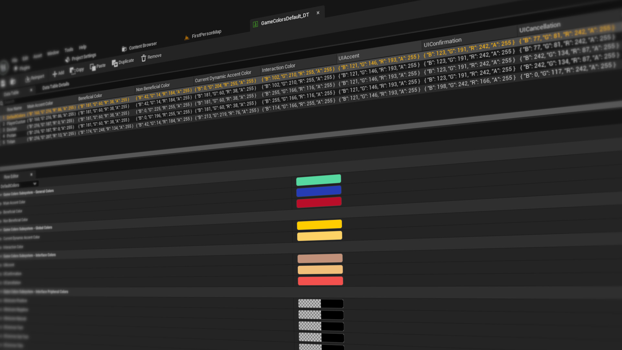Select the Protan row in the data table

click(x=11, y=135)
